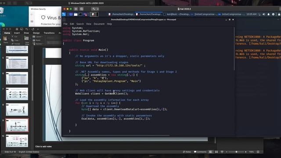Open the Mousepad View menu
Screen dimensions: 281x158
(x=89, y=24)
